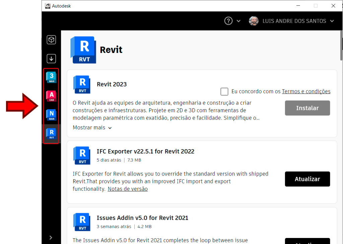Viewport: 343px width, 244px height.
Task: Open the 'Notas de versão' link
Action: (x=127, y=189)
